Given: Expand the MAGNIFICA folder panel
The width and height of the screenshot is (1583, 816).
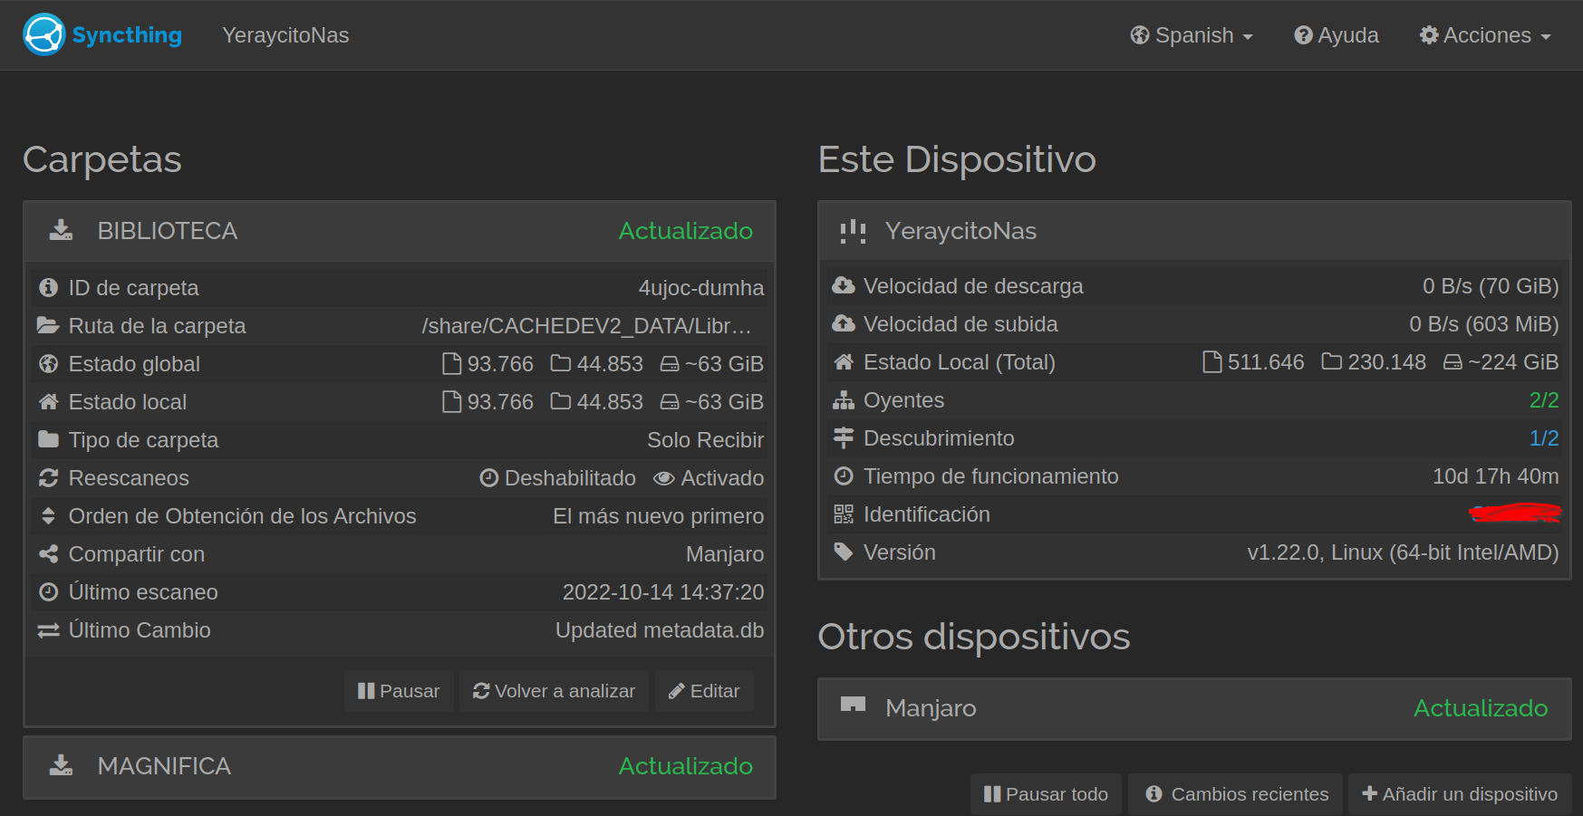Looking at the screenshot, I should [399, 766].
